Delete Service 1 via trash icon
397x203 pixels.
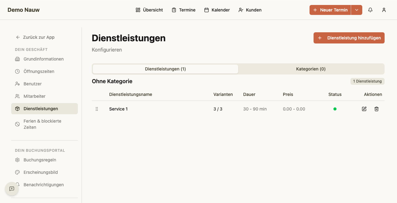coord(377,109)
